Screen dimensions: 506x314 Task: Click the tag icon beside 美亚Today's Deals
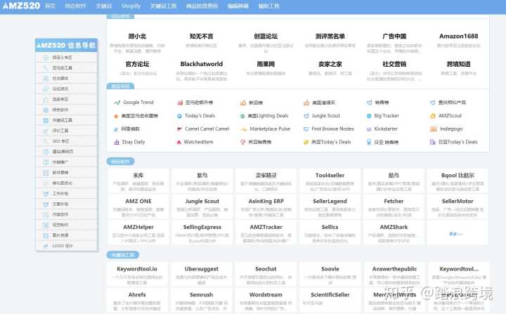coord(306,143)
